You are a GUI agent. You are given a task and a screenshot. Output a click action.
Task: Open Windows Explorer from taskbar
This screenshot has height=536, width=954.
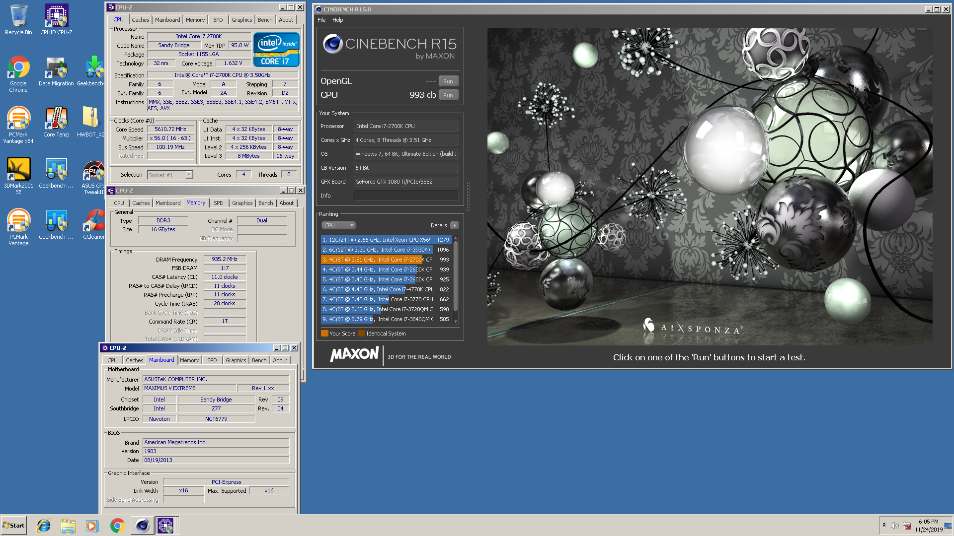pyautogui.click(x=68, y=526)
